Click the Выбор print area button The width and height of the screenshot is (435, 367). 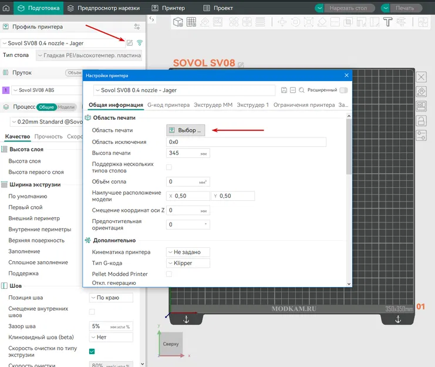186,130
